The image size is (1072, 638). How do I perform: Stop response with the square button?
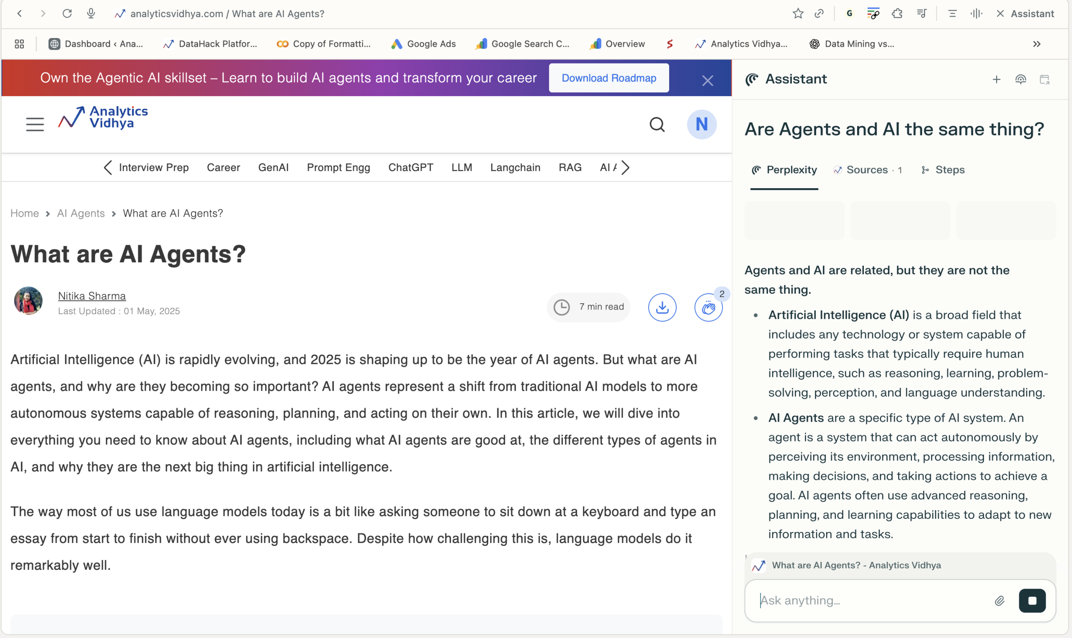pos(1031,601)
